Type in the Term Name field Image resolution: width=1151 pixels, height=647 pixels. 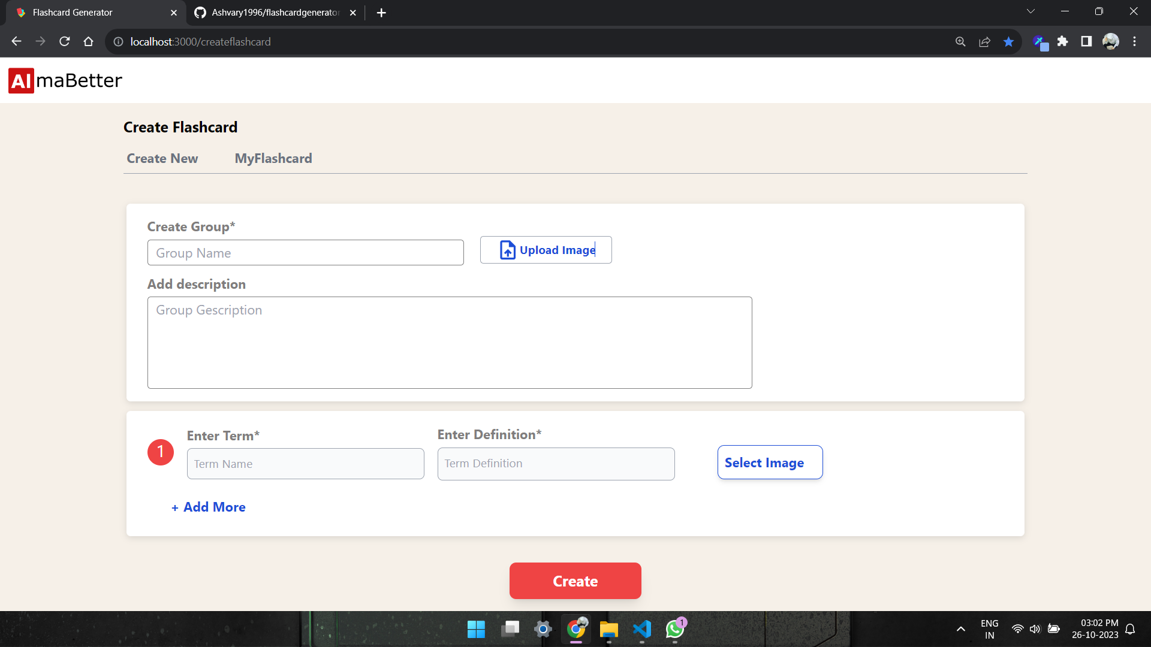(x=305, y=463)
